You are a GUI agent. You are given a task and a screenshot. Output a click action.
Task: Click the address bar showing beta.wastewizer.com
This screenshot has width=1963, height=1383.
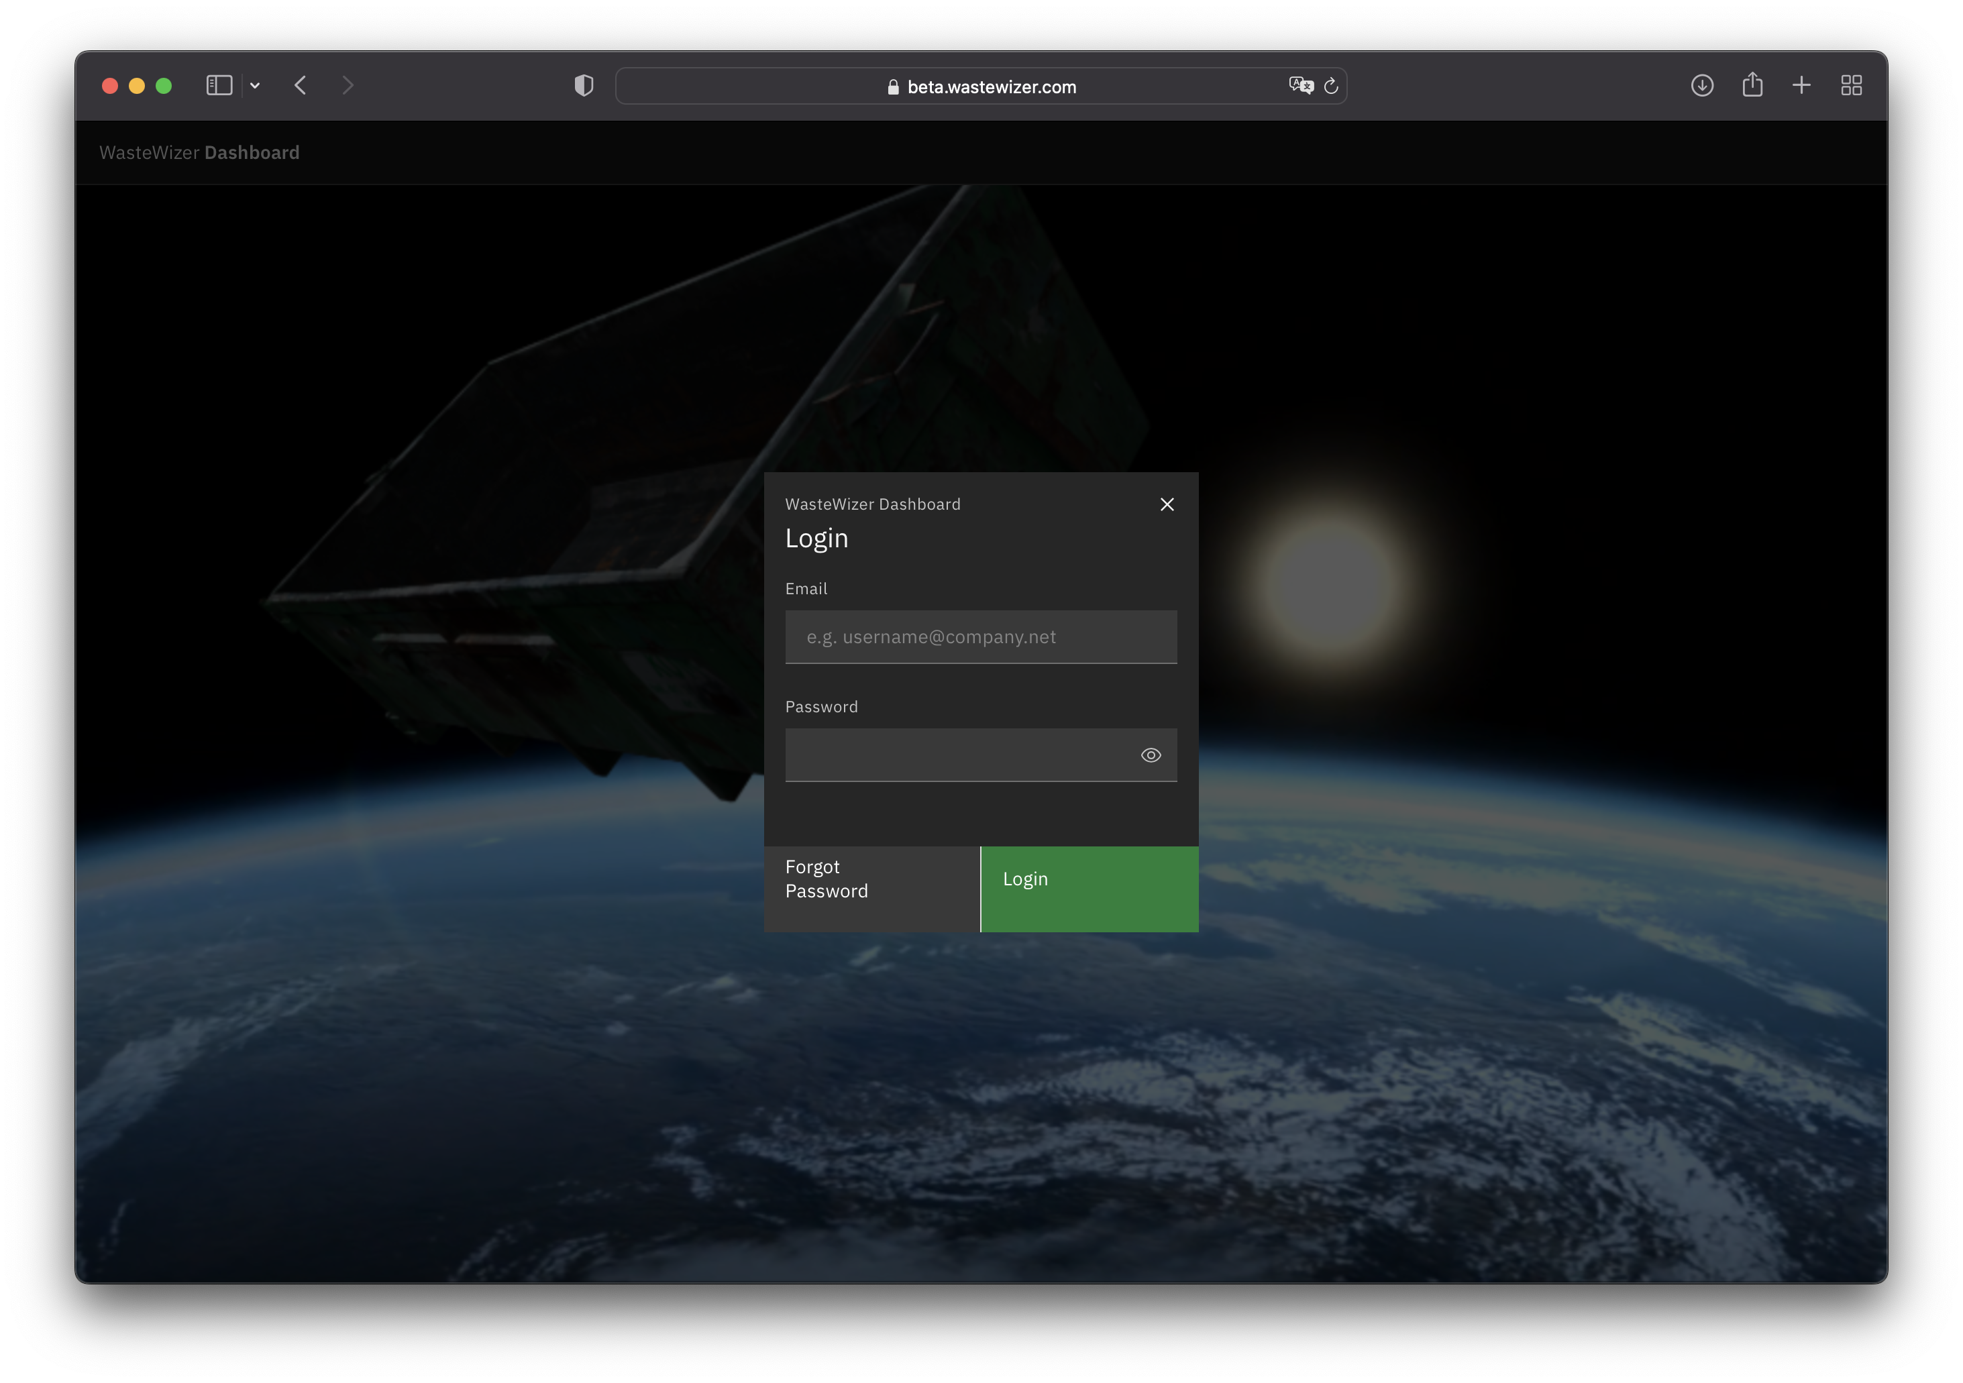(x=981, y=87)
